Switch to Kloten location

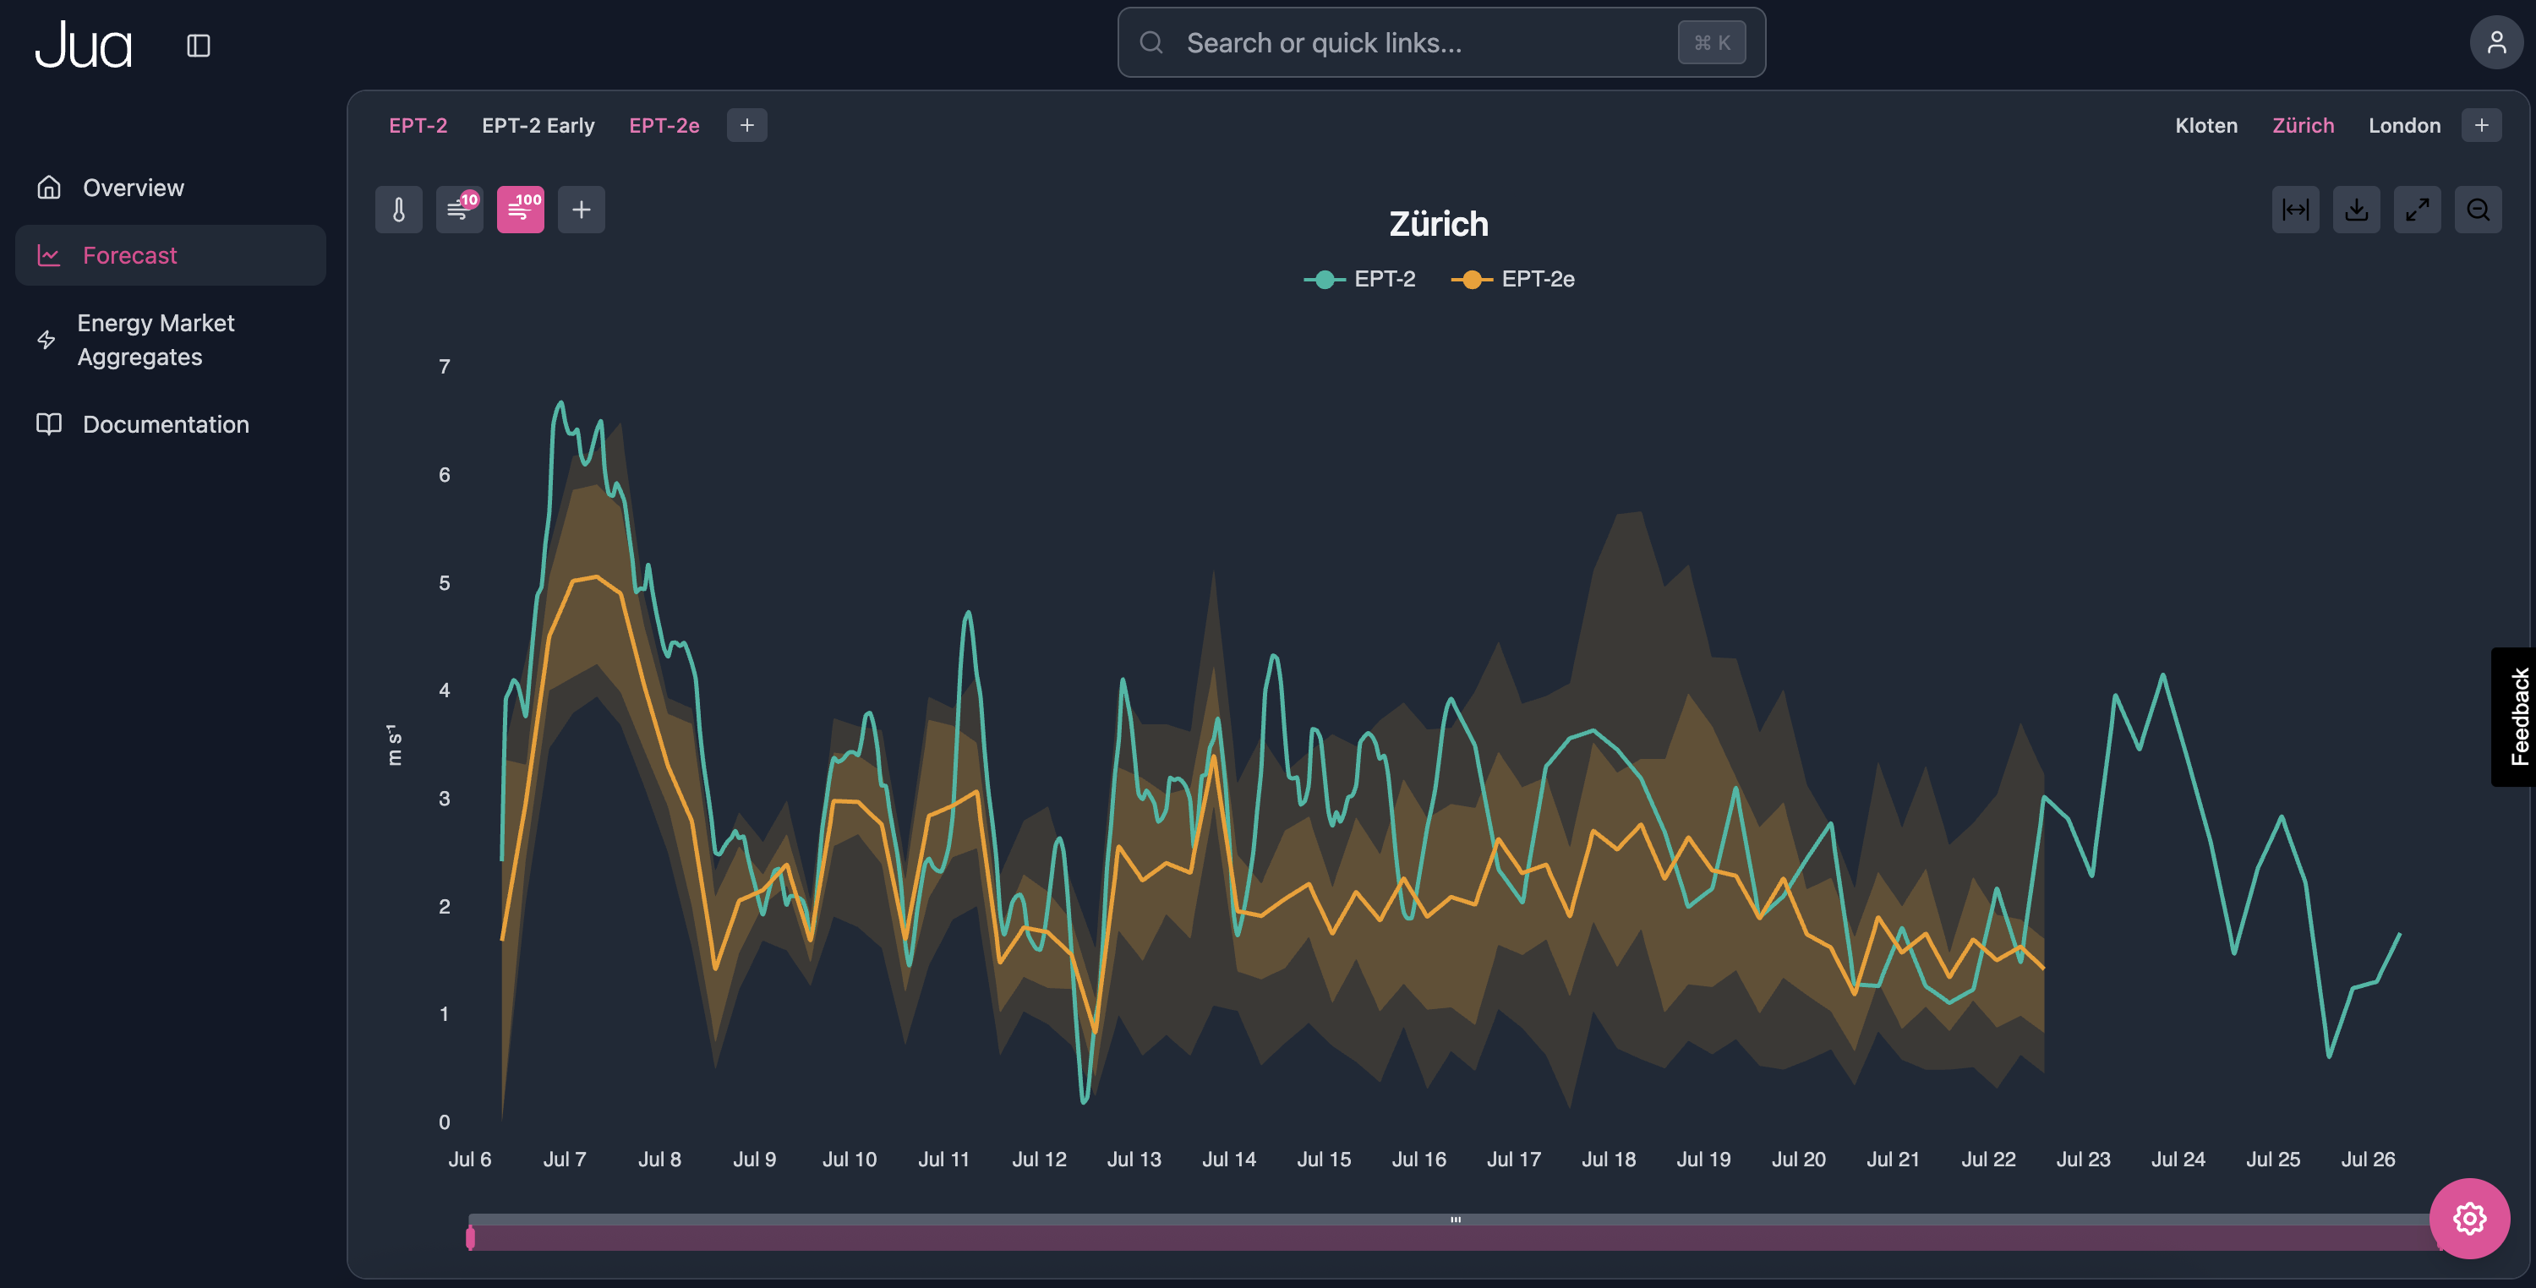pyautogui.click(x=2206, y=125)
